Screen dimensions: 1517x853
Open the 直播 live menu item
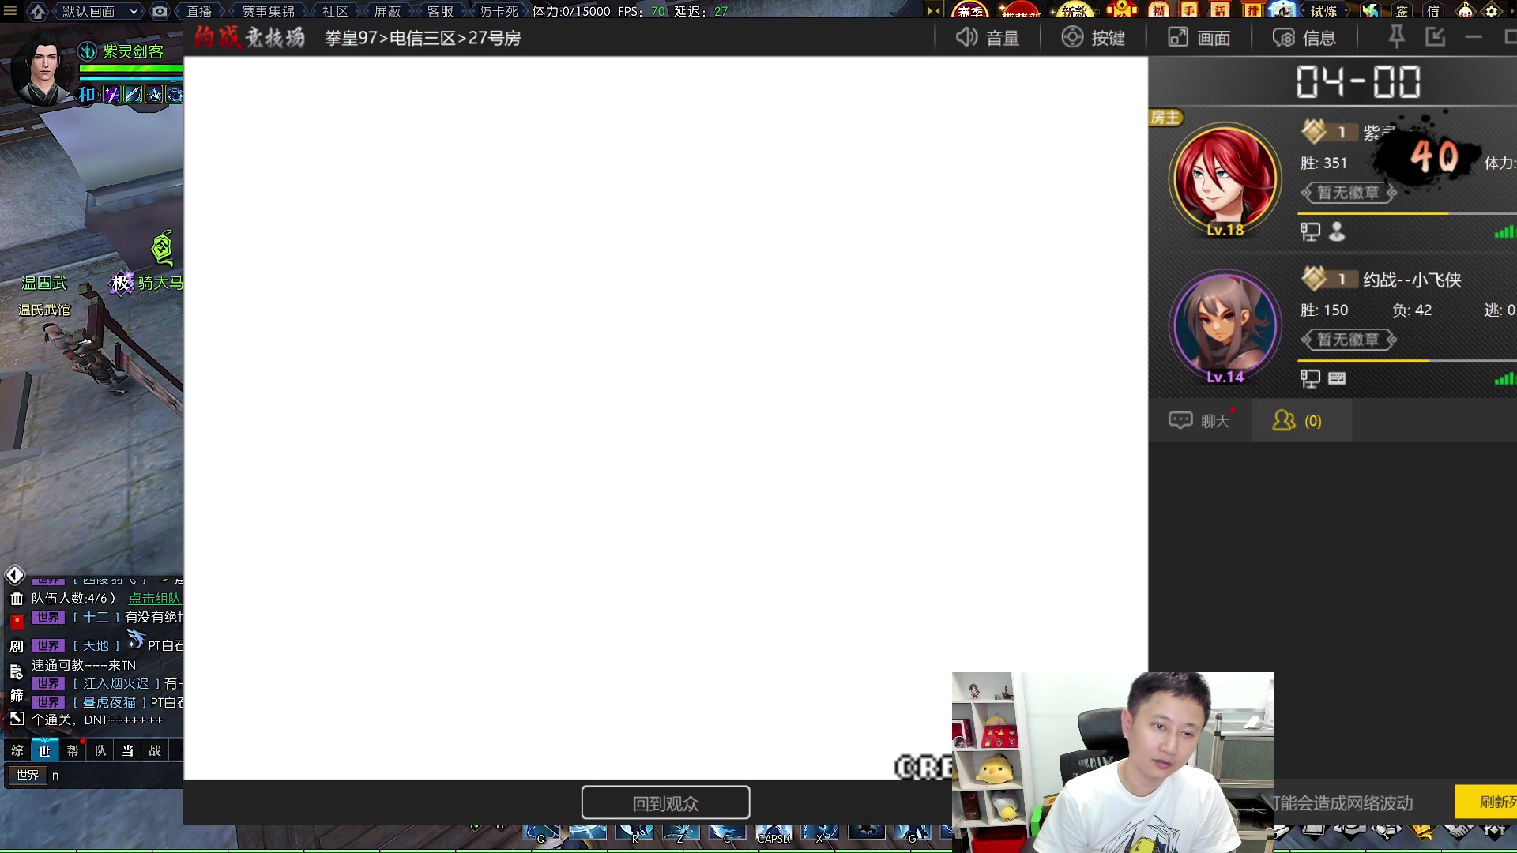point(199,11)
